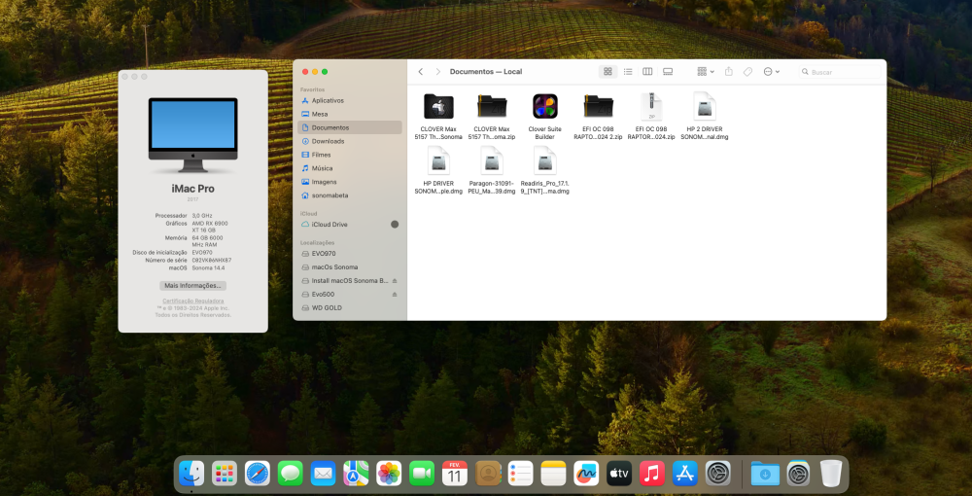
Task: Select Mesa in Finder sidebar
Action: [x=350, y=114]
